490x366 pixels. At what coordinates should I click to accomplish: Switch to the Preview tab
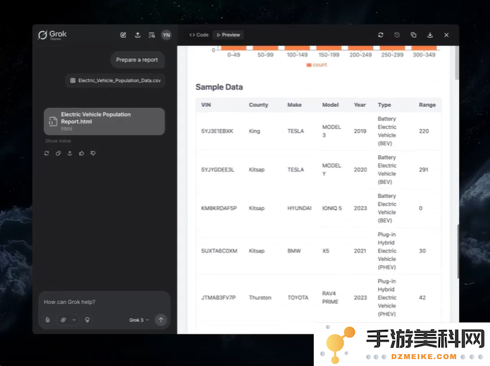228,35
